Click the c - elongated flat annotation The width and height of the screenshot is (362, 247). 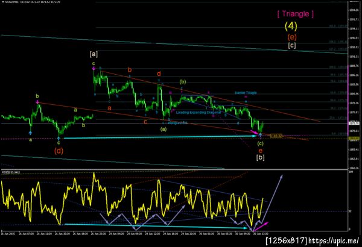click(175, 123)
